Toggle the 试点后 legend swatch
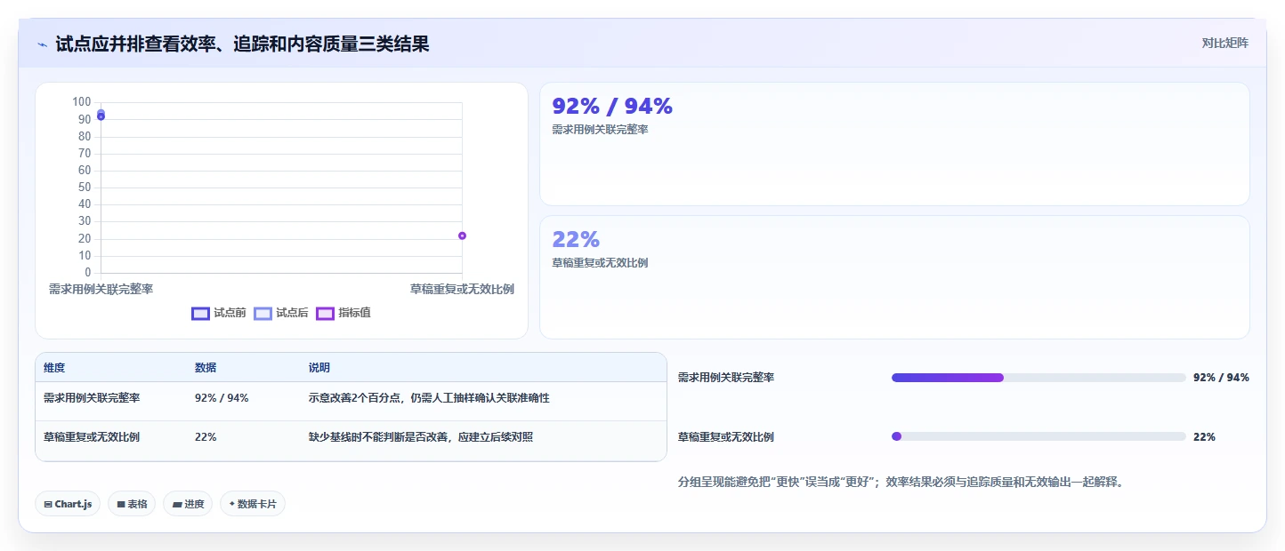1285x551 pixels. pyautogui.click(x=263, y=313)
